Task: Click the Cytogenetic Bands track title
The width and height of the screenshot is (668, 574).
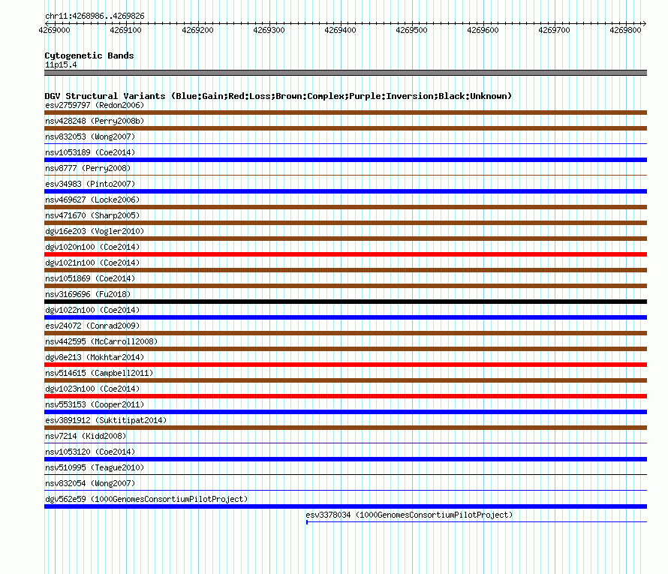Action: [x=89, y=56]
